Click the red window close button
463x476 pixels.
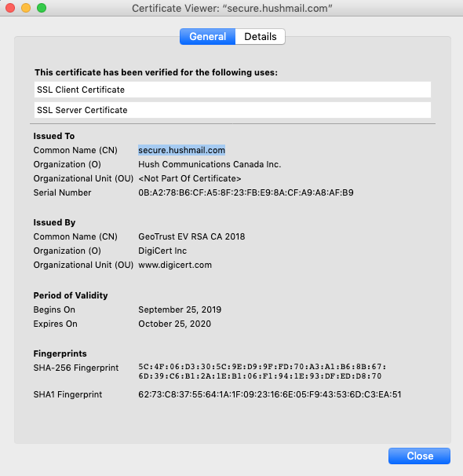point(10,8)
